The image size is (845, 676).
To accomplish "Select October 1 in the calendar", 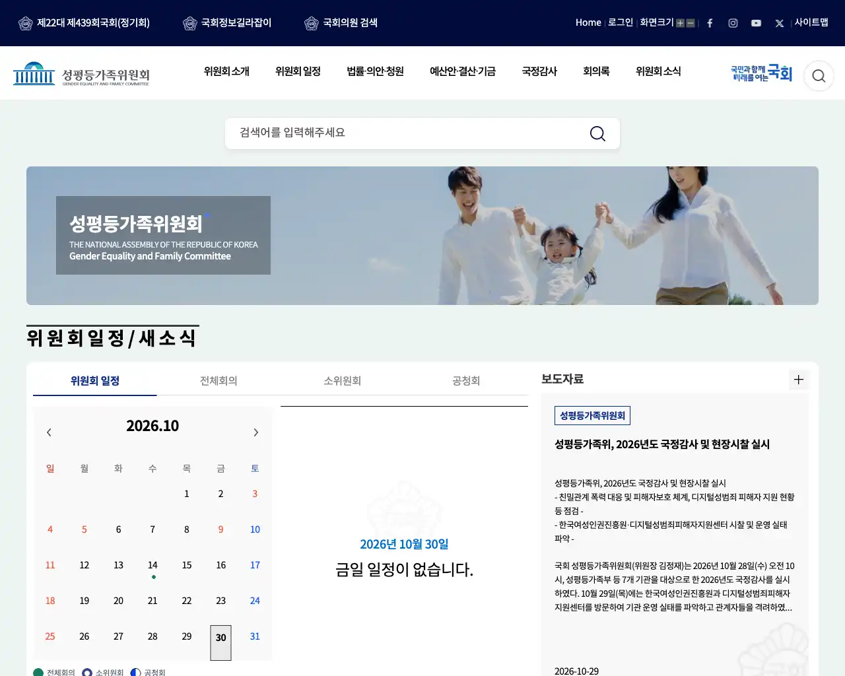I will pos(187,494).
